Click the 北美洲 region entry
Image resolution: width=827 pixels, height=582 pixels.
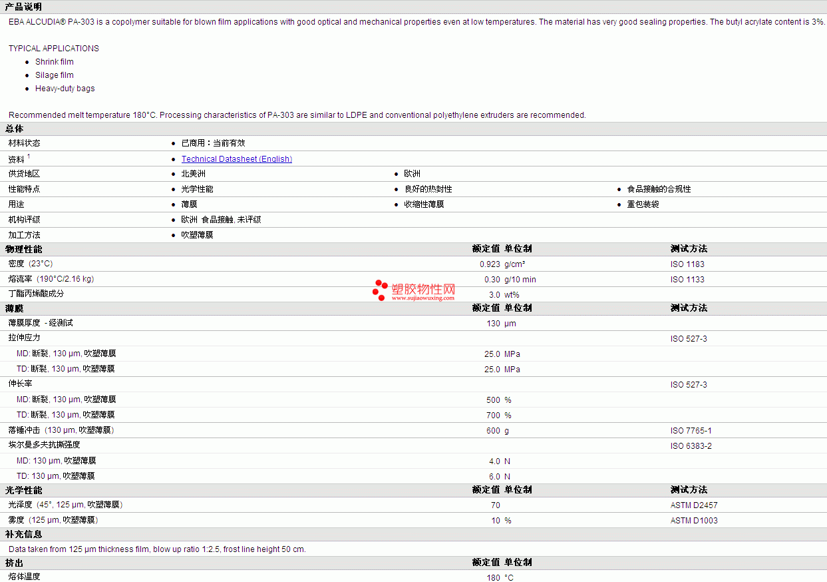[x=193, y=174]
